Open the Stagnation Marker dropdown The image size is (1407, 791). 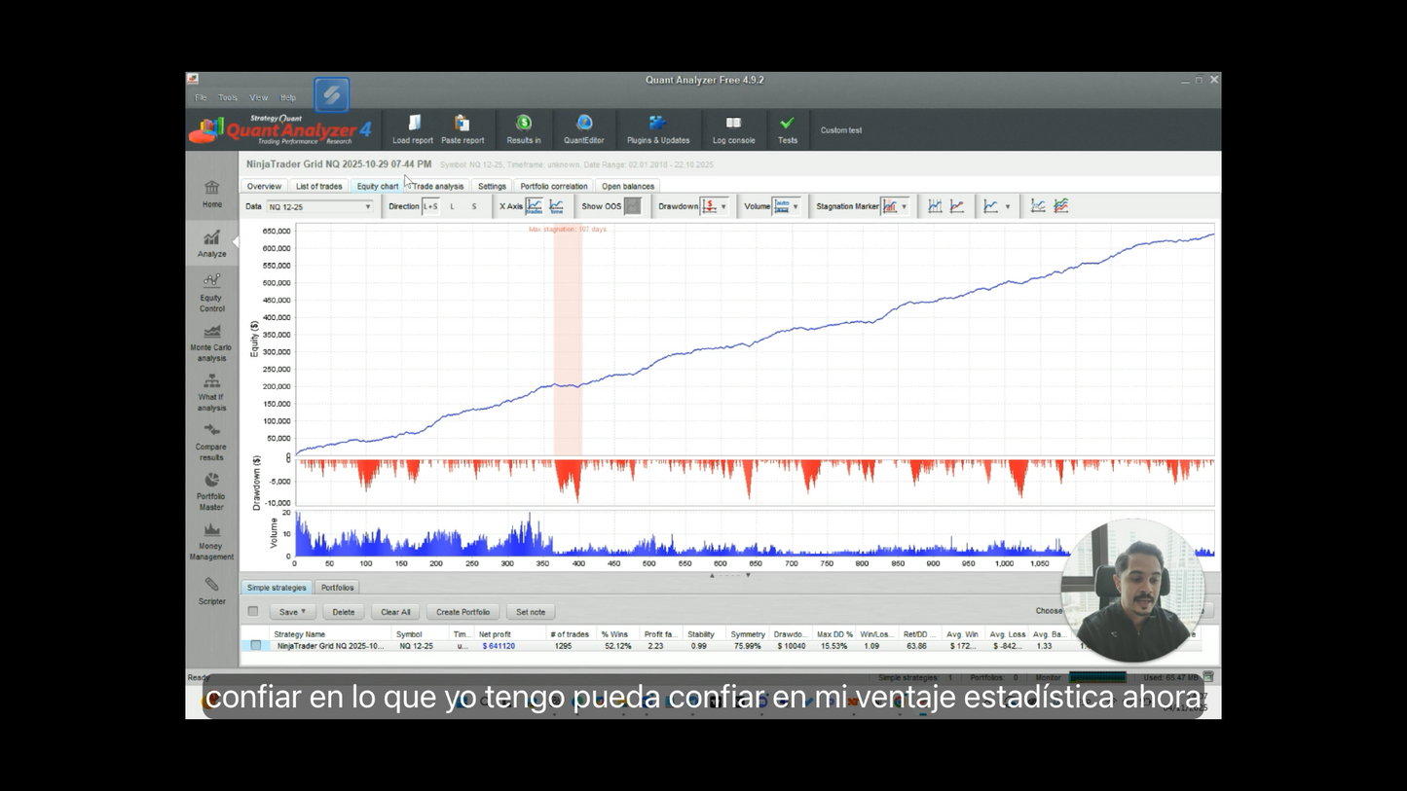pos(896,206)
